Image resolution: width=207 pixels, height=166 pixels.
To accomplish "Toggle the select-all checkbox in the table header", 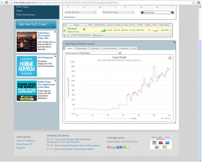I will click(x=65, y=25).
